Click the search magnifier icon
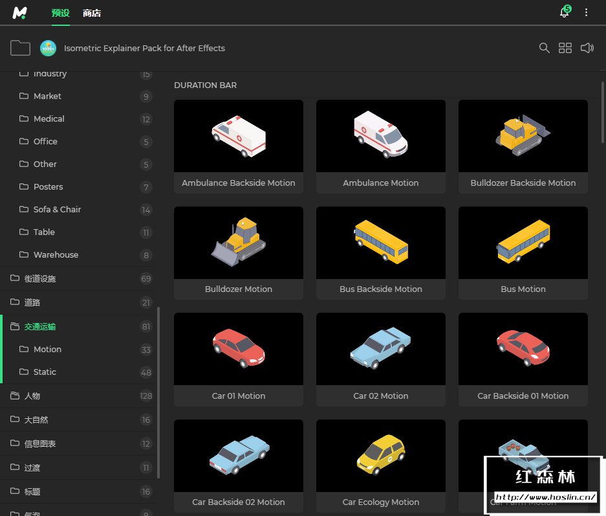606x516 pixels. click(545, 48)
